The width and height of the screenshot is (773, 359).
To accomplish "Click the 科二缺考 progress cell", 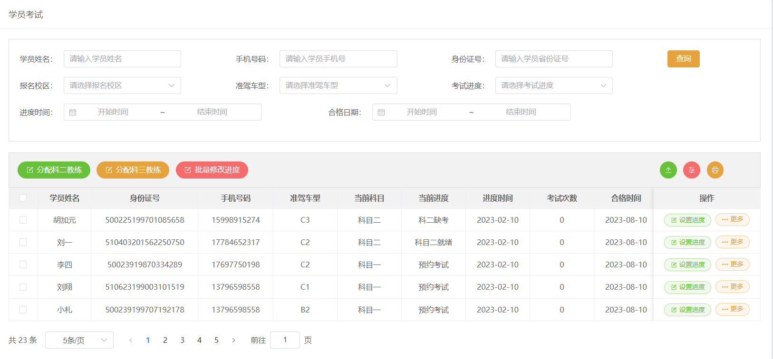I will (434, 220).
